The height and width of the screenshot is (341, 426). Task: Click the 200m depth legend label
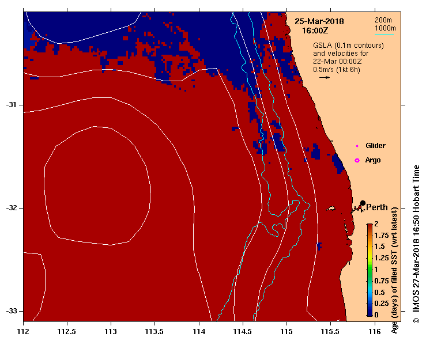pyautogui.click(x=383, y=20)
